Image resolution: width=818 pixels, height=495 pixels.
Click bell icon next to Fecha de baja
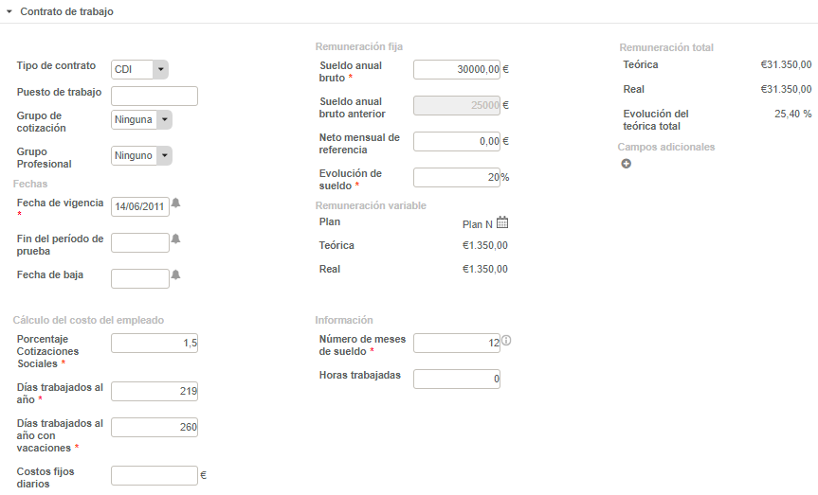click(x=175, y=275)
